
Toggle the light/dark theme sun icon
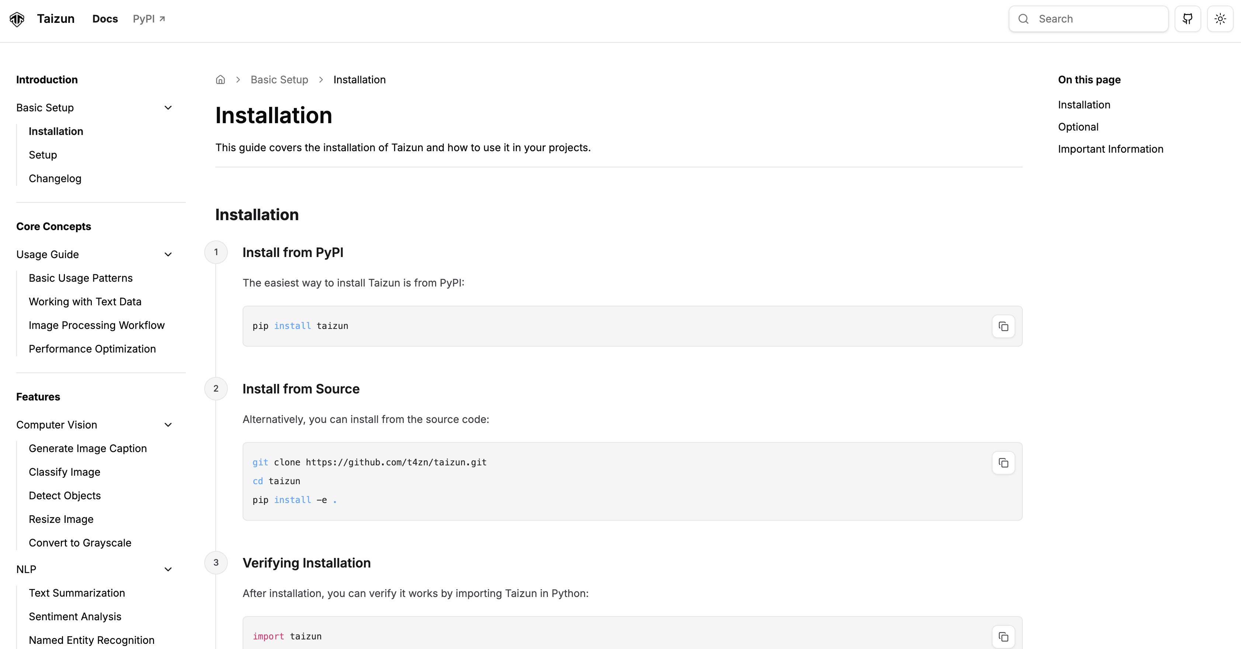[x=1220, y=19]
